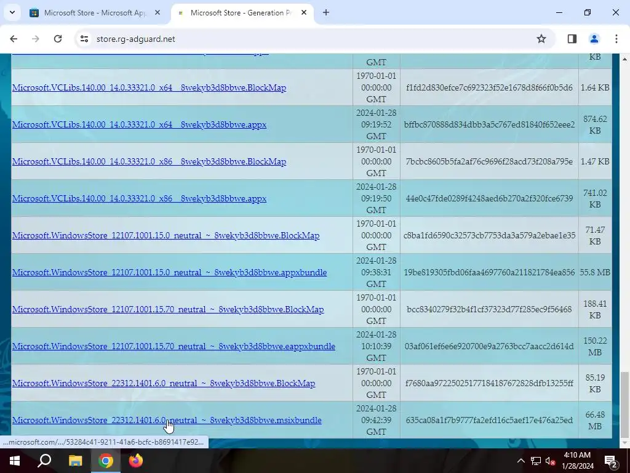
Task: Click the page's vertical scrollbar thumb
Action: (x=624, y=404)
